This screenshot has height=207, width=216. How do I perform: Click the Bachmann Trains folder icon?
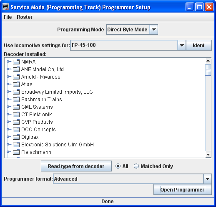click(16, 99)
